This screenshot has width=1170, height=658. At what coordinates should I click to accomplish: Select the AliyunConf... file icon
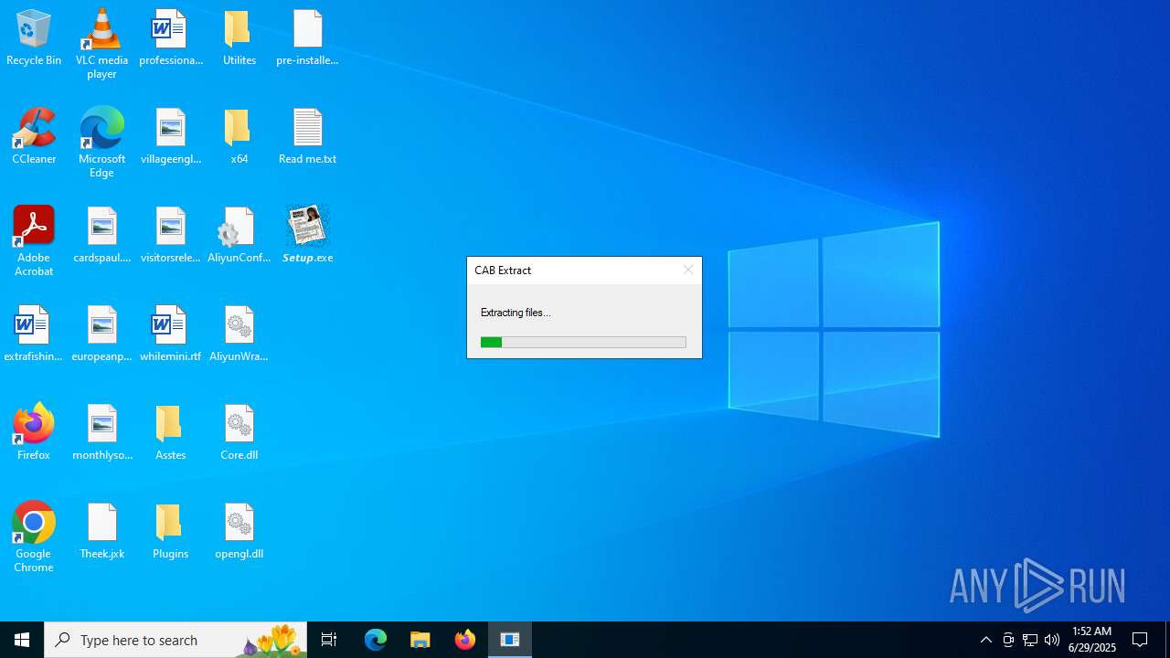click(x=239, y=235)
